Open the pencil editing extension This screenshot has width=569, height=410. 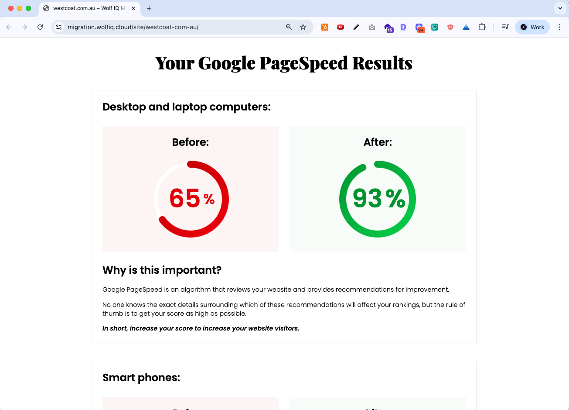coord(356,27)
